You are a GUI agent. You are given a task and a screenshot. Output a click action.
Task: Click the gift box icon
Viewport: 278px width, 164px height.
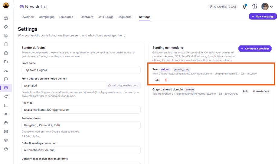click(x=255, y=6)
